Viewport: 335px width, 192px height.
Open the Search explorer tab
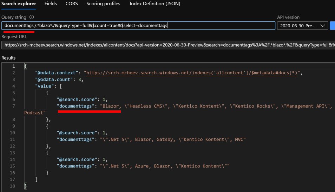(x=19, y=4)
